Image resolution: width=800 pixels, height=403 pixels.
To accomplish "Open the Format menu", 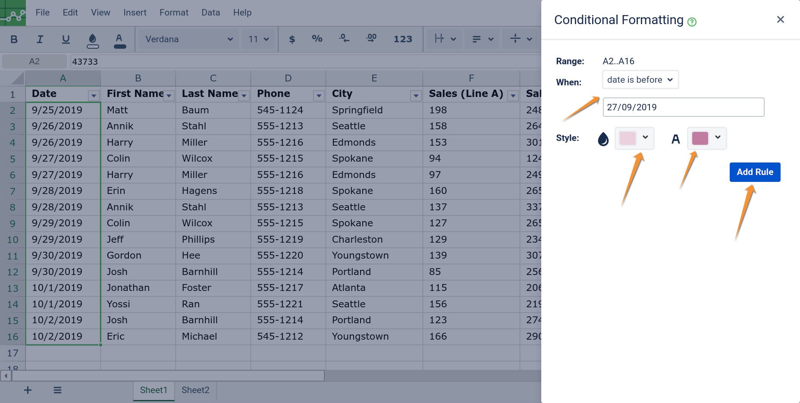I will pos(174,12).
